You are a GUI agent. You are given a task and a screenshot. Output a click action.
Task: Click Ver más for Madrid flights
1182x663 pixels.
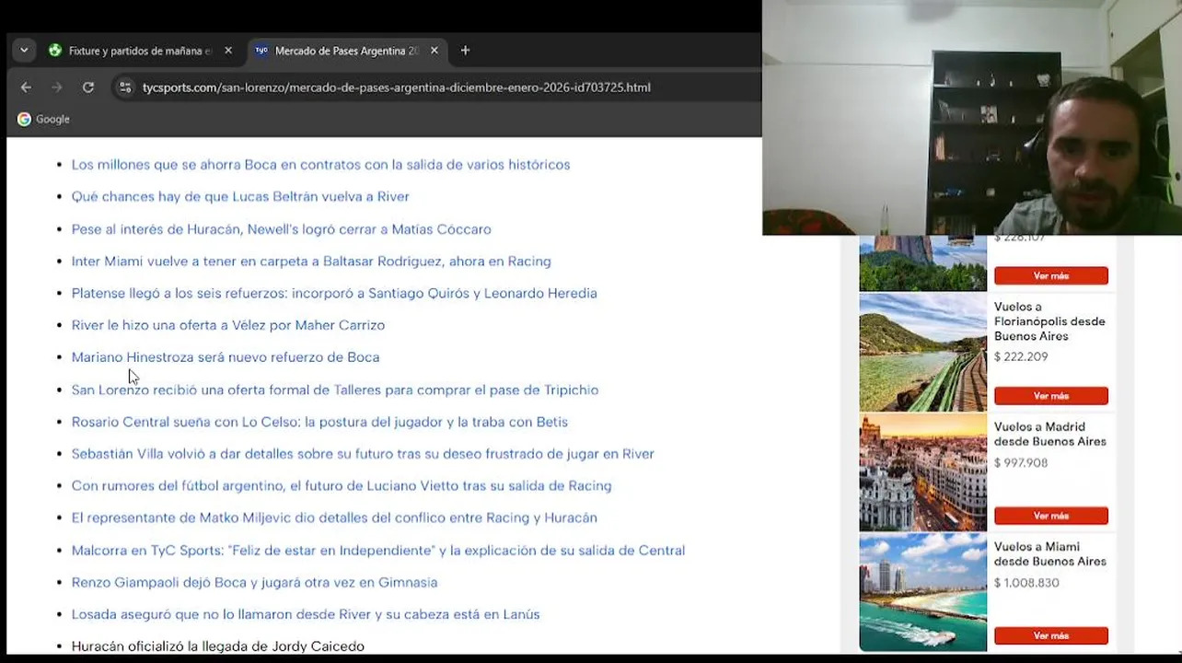1050,516
